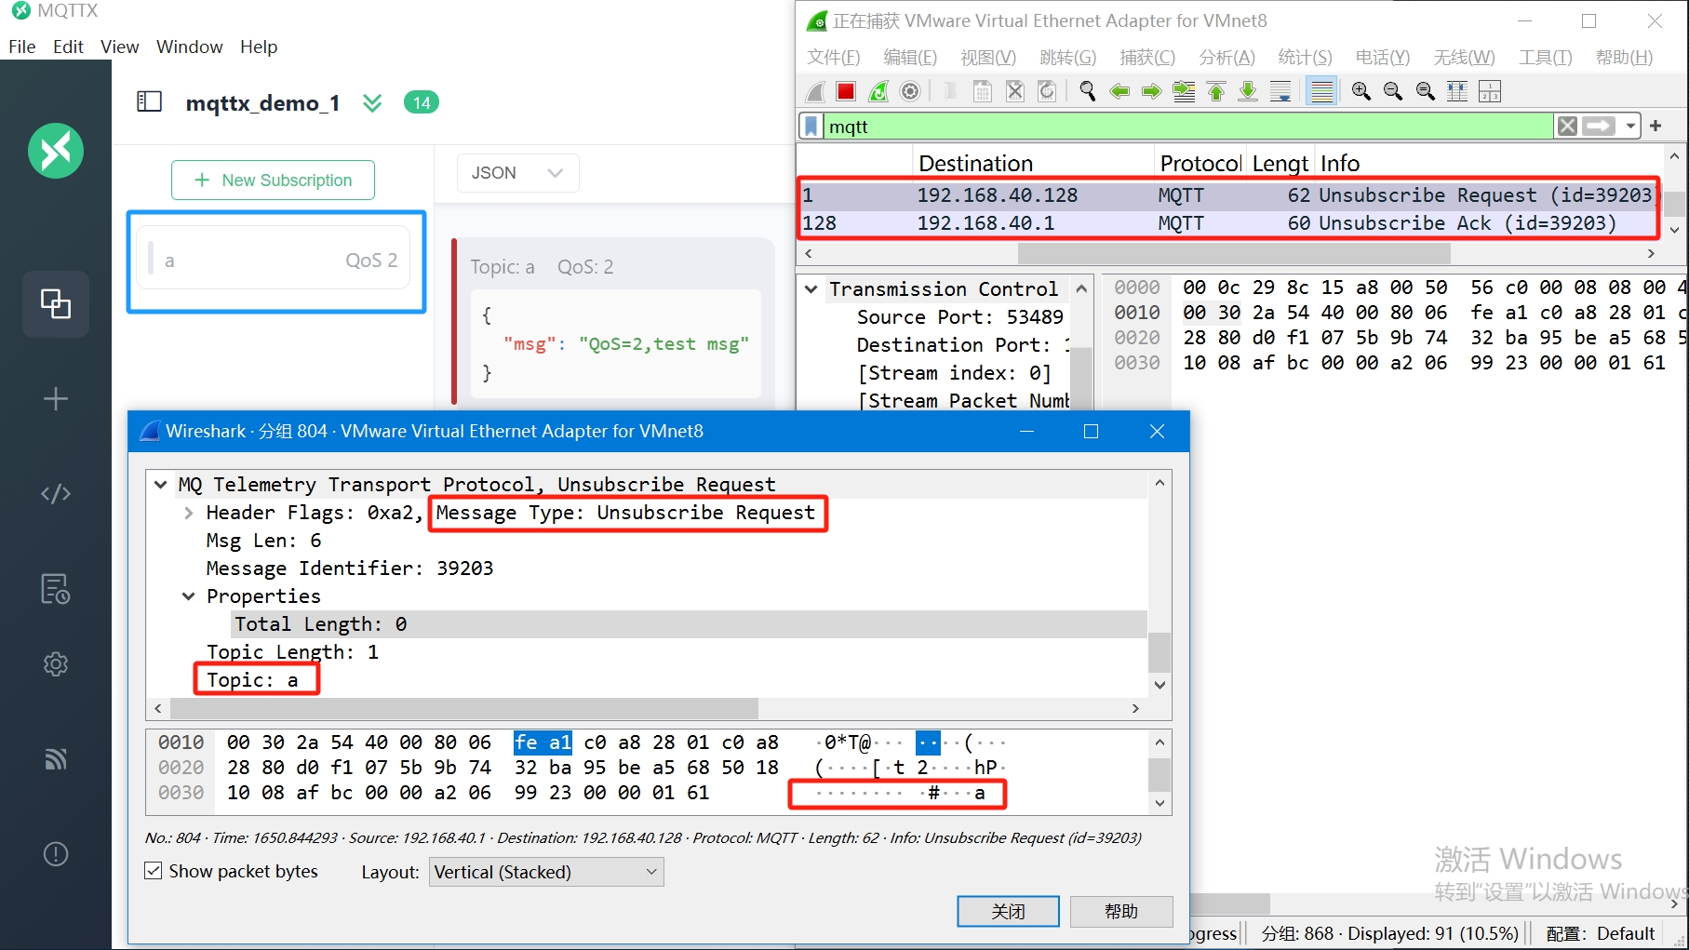Open Log page in MQTTX sidebar
The height and width of the screenshot is (950, 1689).
pos(56,588)
